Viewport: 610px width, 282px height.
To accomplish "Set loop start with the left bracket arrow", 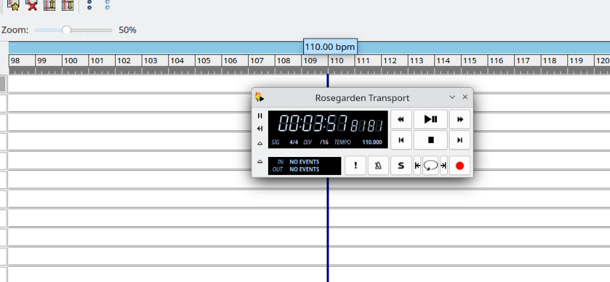I will 418,166.
